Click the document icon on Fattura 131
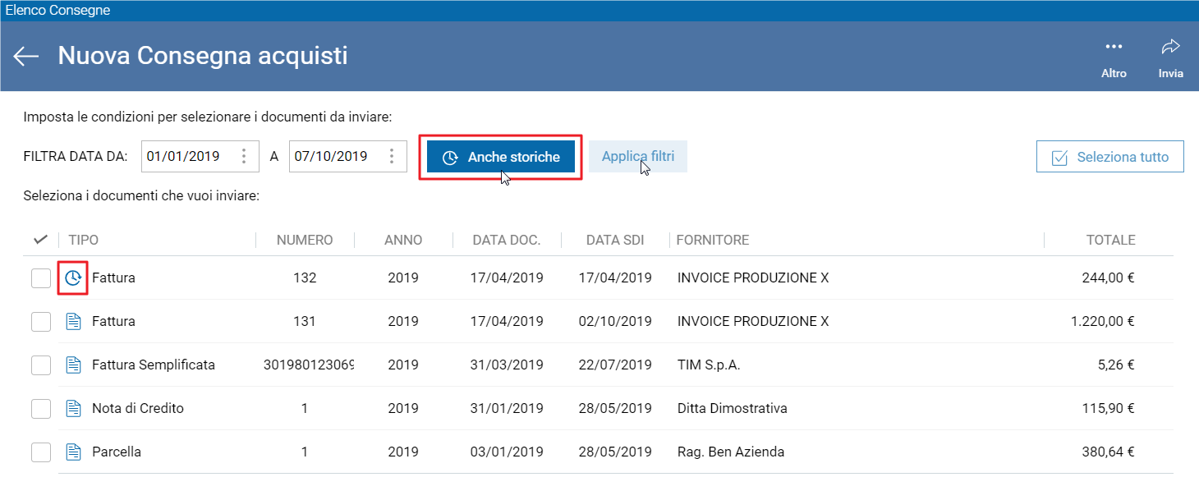1199x500 pixels. click(73, 322)
